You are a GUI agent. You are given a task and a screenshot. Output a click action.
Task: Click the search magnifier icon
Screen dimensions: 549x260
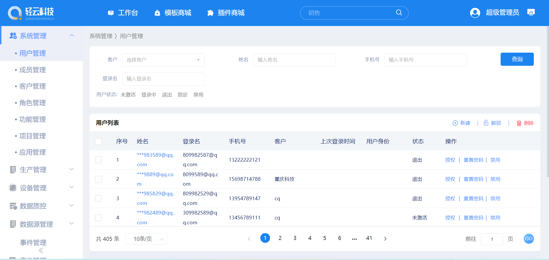pos(399,13)
